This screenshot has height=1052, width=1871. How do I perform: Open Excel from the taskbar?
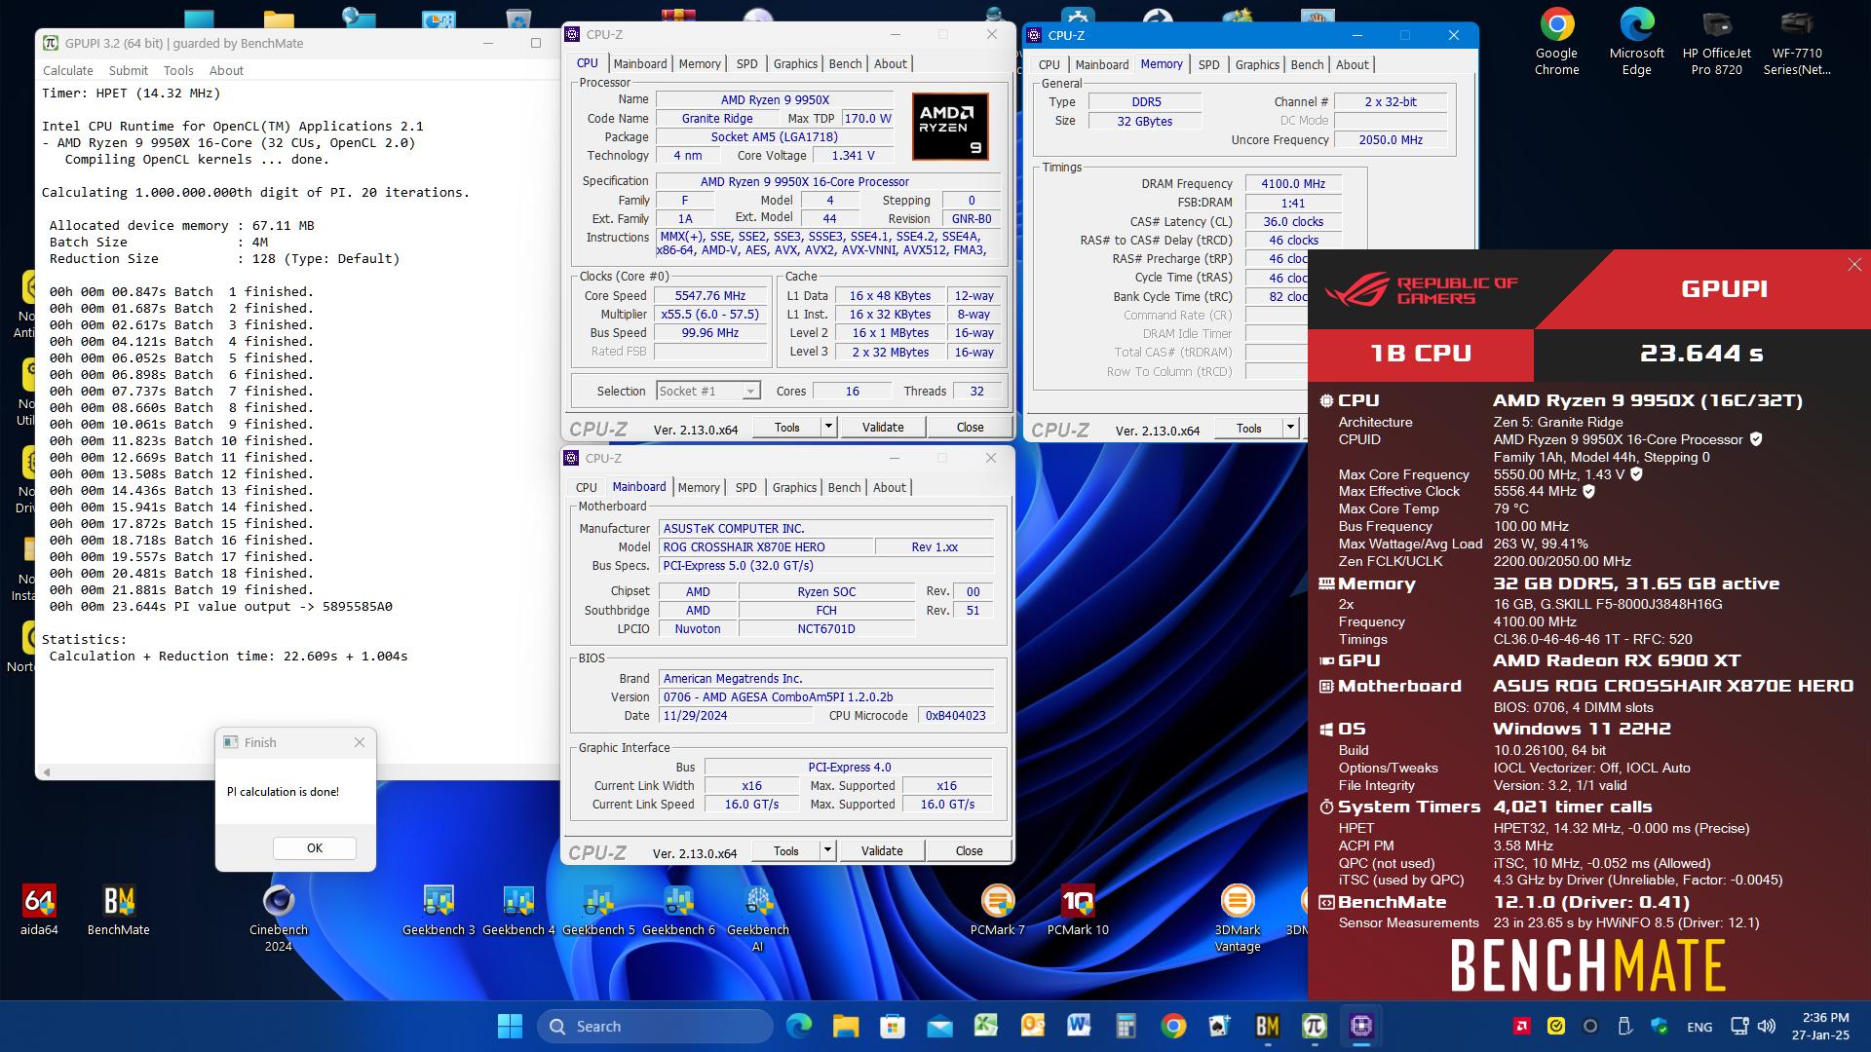point(985,1026)
